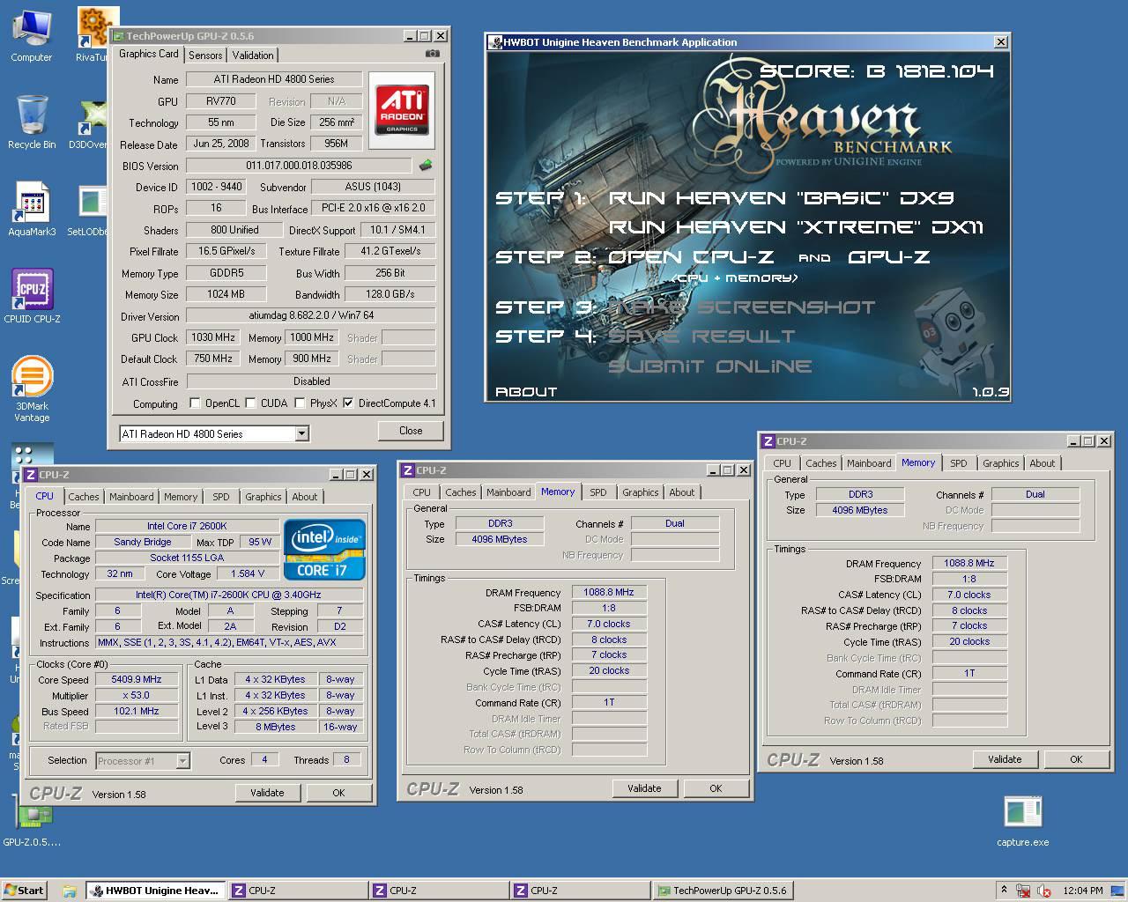This screenshot has height=902, width=1128.
Task: Click Open CPU-Z step in Heaven app
Action: pyautogui.click(x=691, y=257)
